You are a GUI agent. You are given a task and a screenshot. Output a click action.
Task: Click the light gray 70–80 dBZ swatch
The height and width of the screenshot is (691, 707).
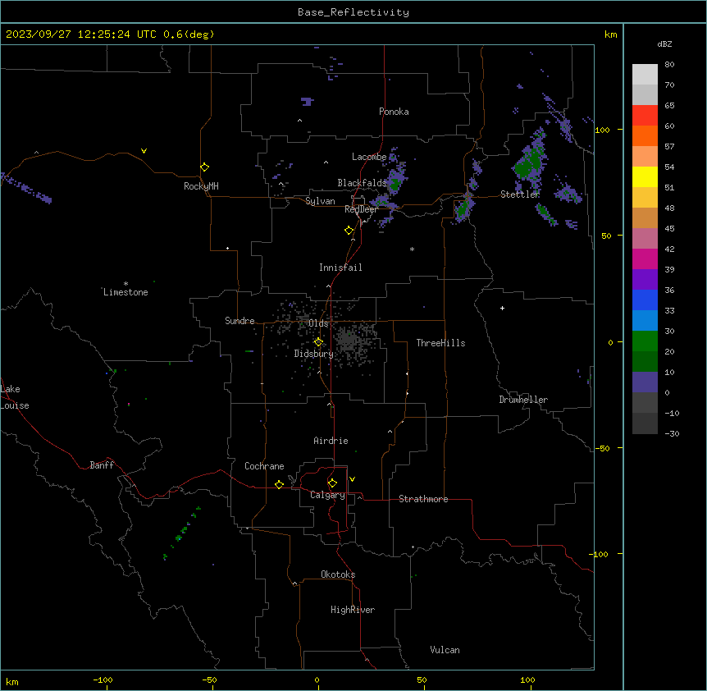click(x=645, y=75)
